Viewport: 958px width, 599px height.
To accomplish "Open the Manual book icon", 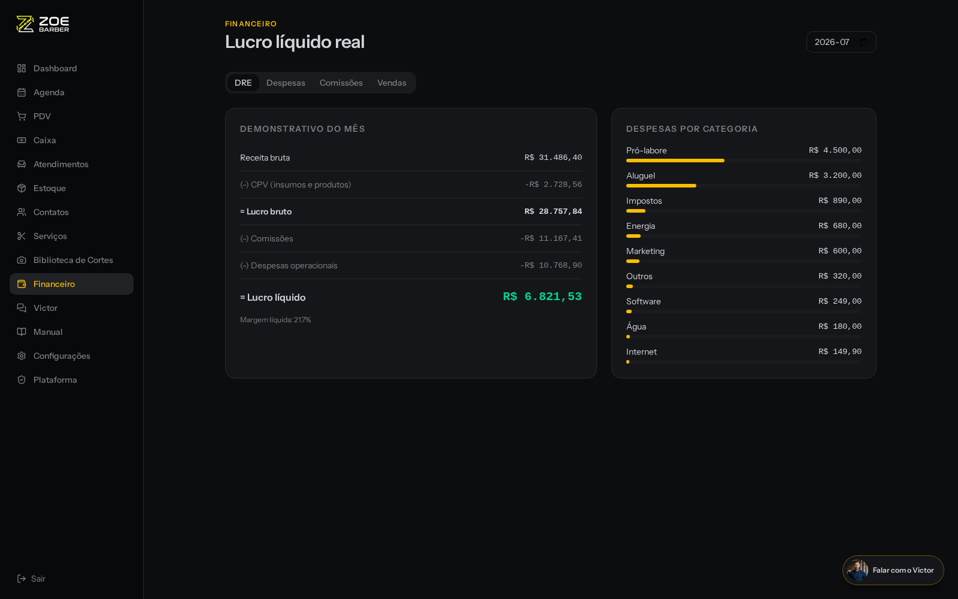I will click(x=22, y=332).
